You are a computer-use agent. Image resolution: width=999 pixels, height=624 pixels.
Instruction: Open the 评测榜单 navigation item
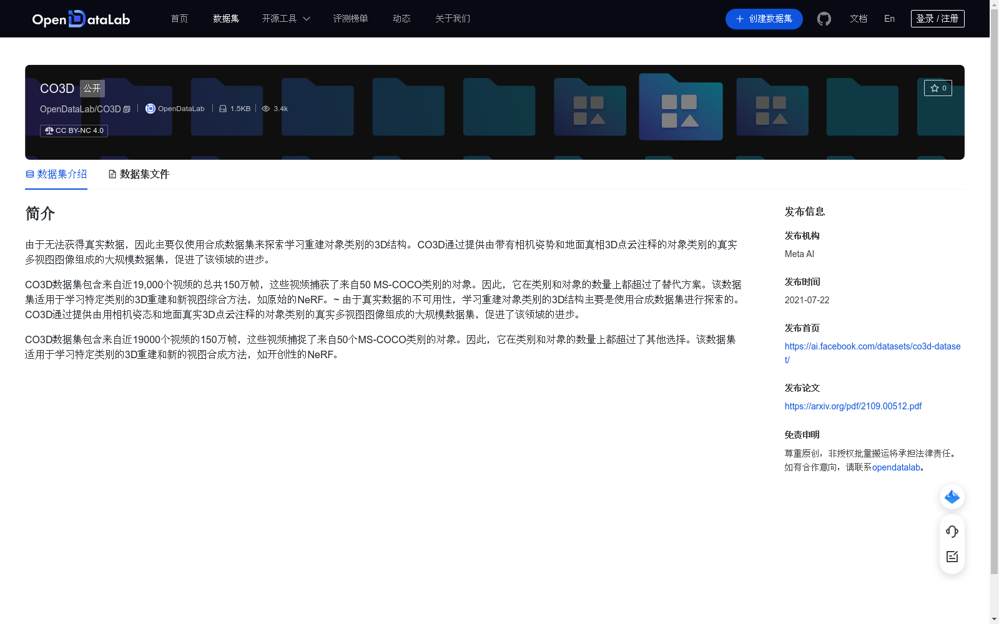coord(350,19)
